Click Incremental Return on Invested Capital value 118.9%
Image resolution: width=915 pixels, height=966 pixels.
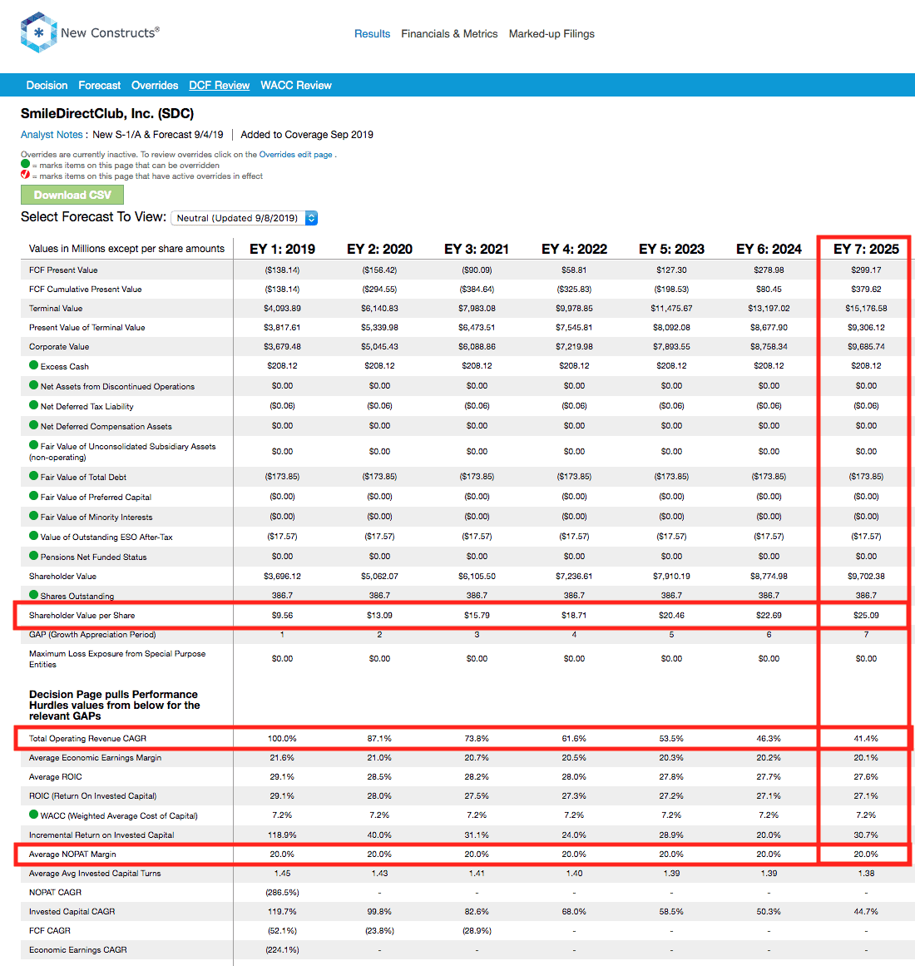(282, 835)
